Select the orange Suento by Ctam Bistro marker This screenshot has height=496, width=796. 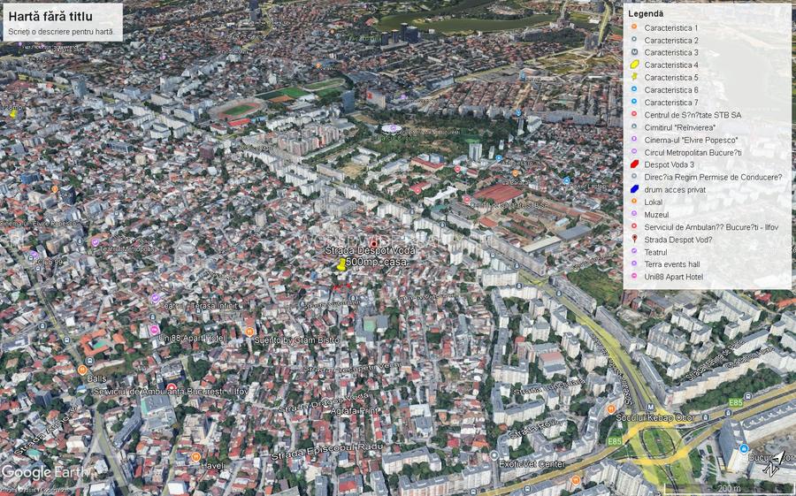click(249, 332)
